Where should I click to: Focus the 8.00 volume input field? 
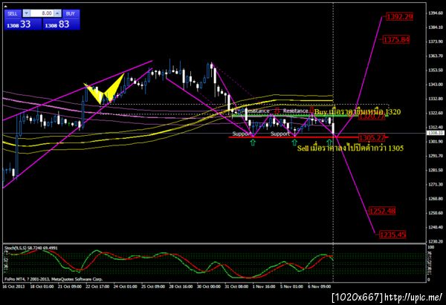[42, 13]
